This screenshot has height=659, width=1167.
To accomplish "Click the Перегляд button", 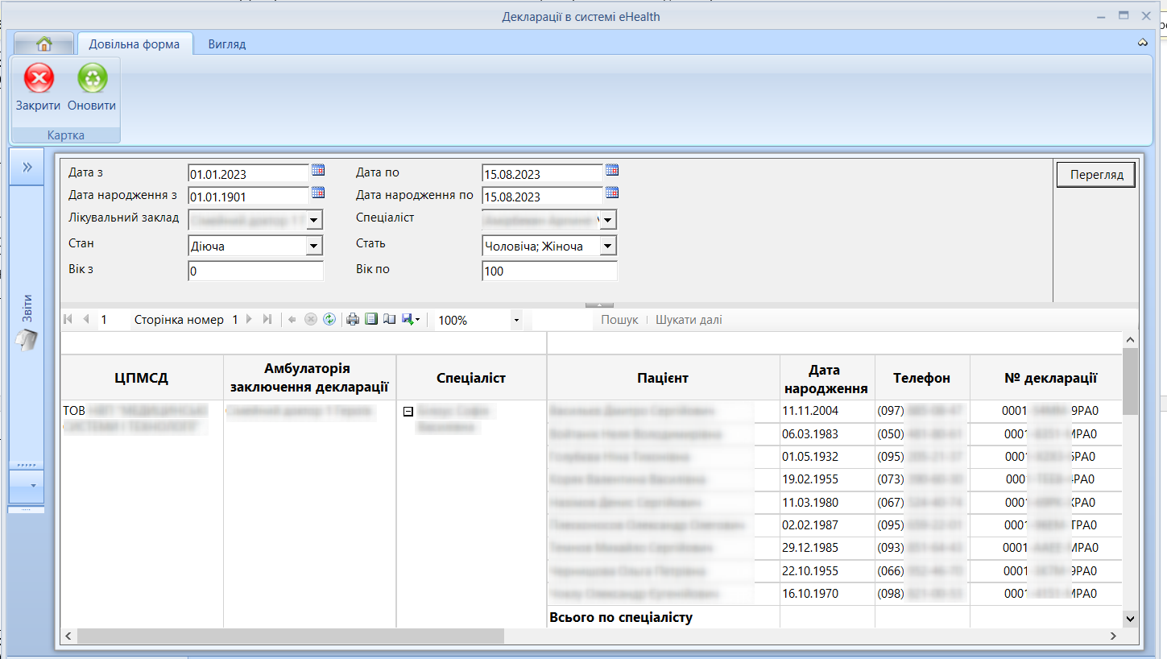I will (x=1096, y=175).
